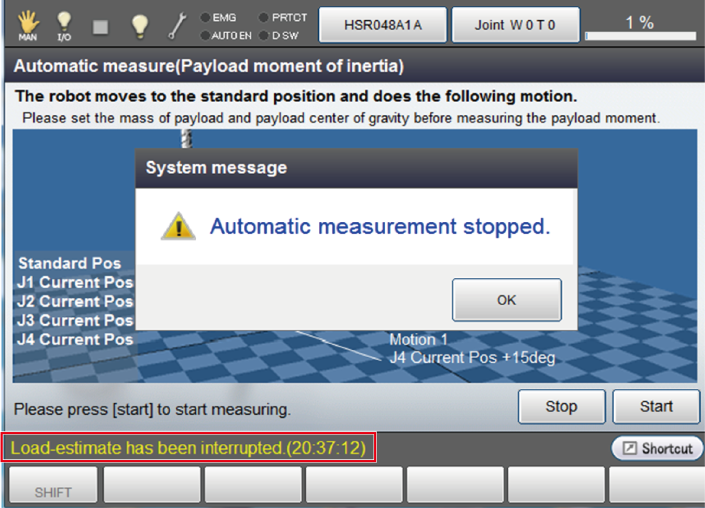Open the Joint W0 T0 coordinate selector
Screen dimensions: 705x508
click(515, 25)
